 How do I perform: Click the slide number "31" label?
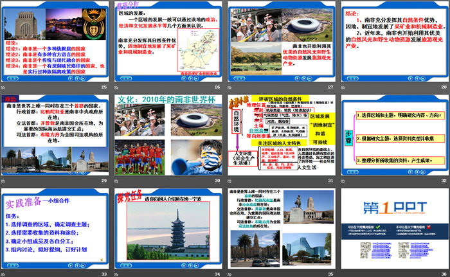(330, 181)
